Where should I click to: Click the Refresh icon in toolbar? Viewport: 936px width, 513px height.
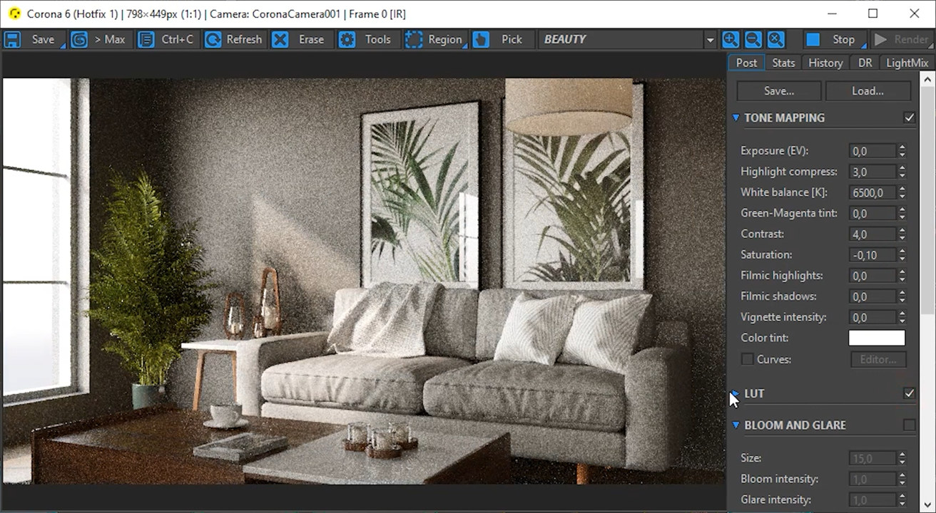(x=213, y=40)
